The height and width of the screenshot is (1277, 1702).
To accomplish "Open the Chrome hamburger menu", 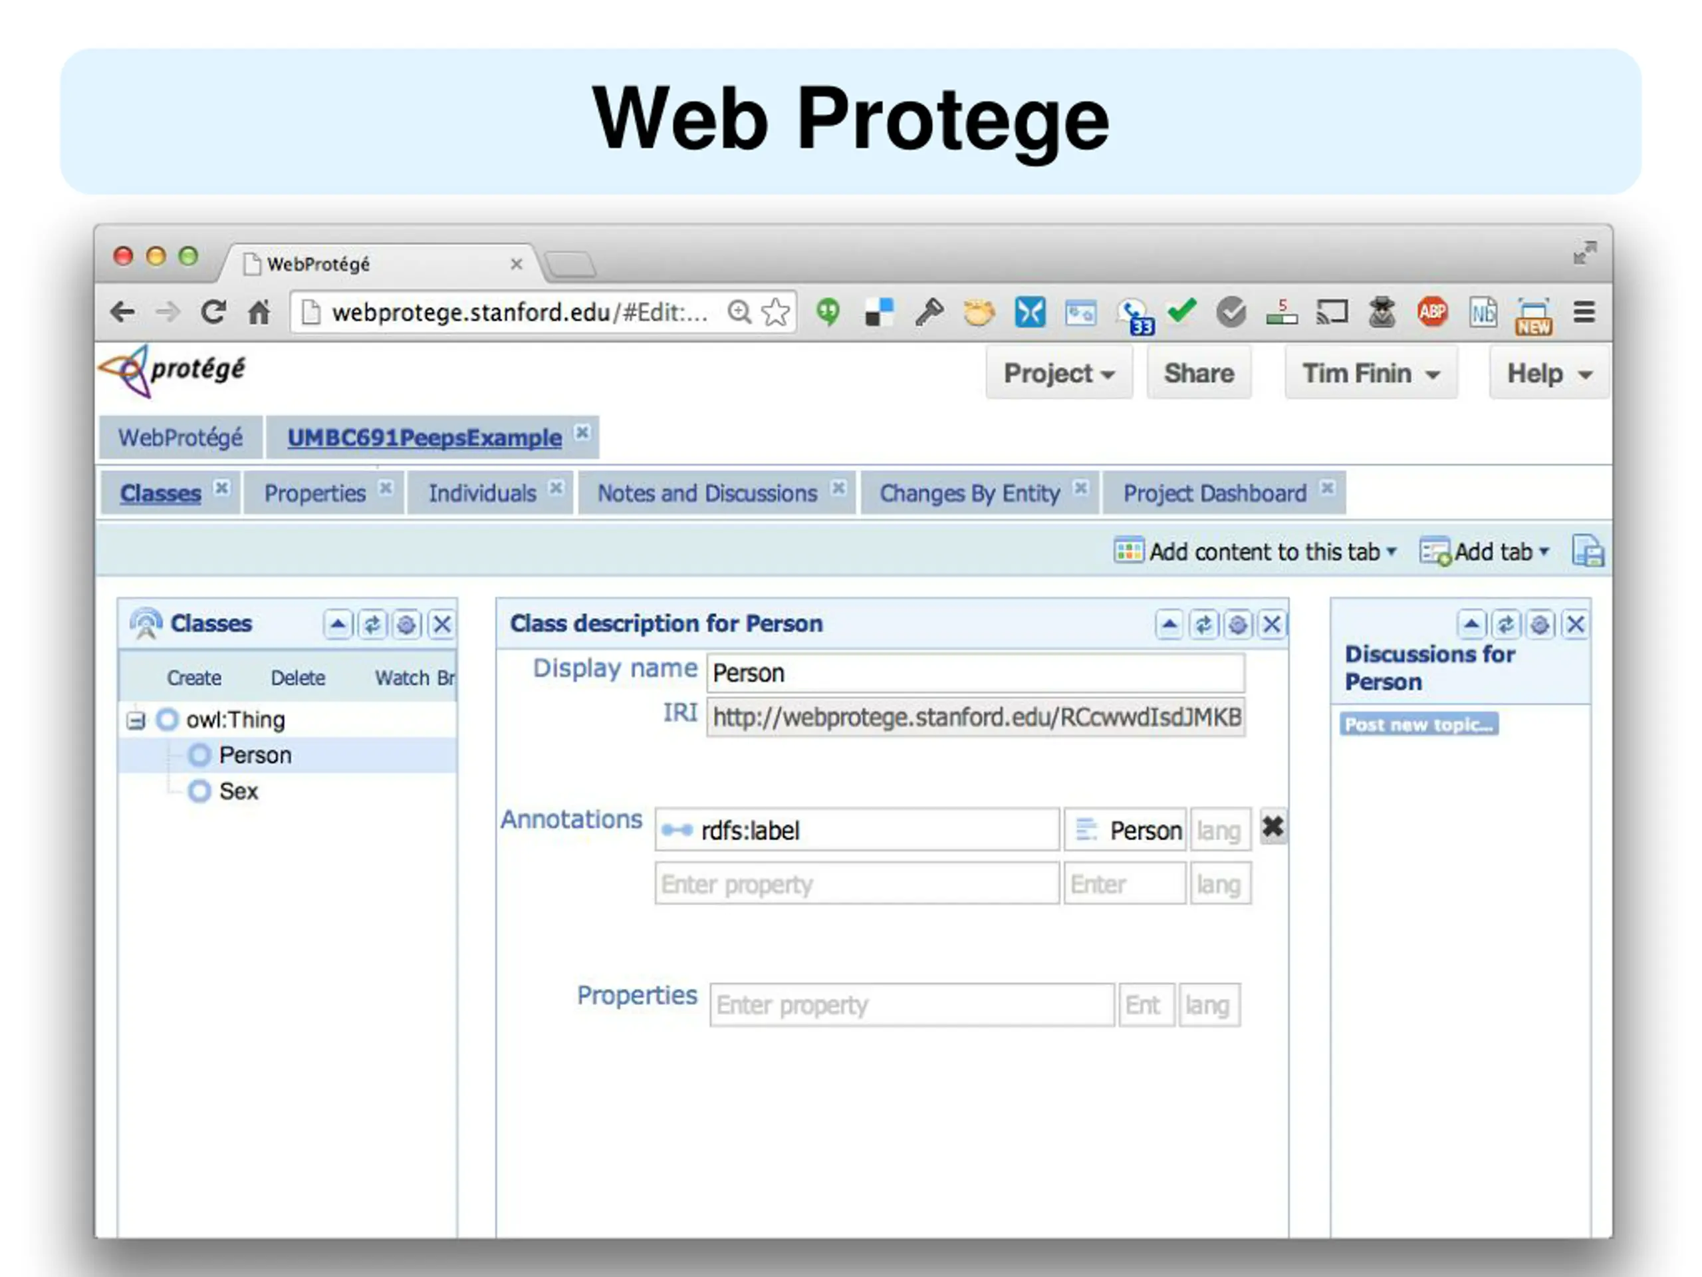I will (x=1584, y=312).
